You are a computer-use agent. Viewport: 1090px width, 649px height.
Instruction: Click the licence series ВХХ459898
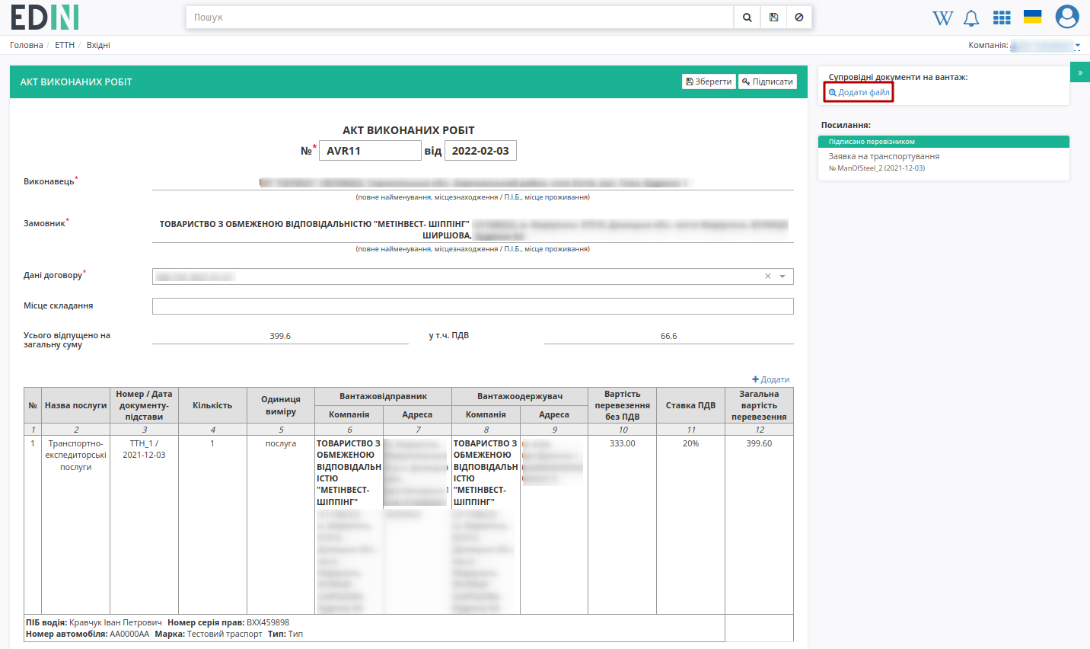coord(268,622)
